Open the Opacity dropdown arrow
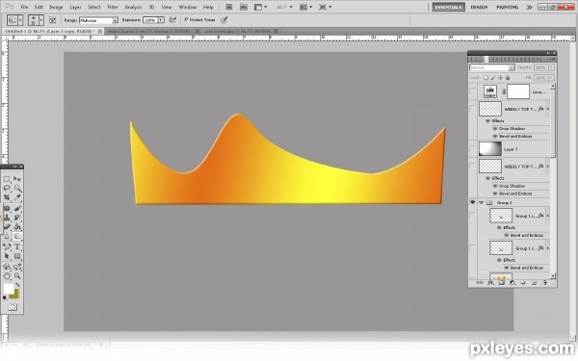Image resolution: width=578 pixels, height=361 pixels. click(551, 67)
